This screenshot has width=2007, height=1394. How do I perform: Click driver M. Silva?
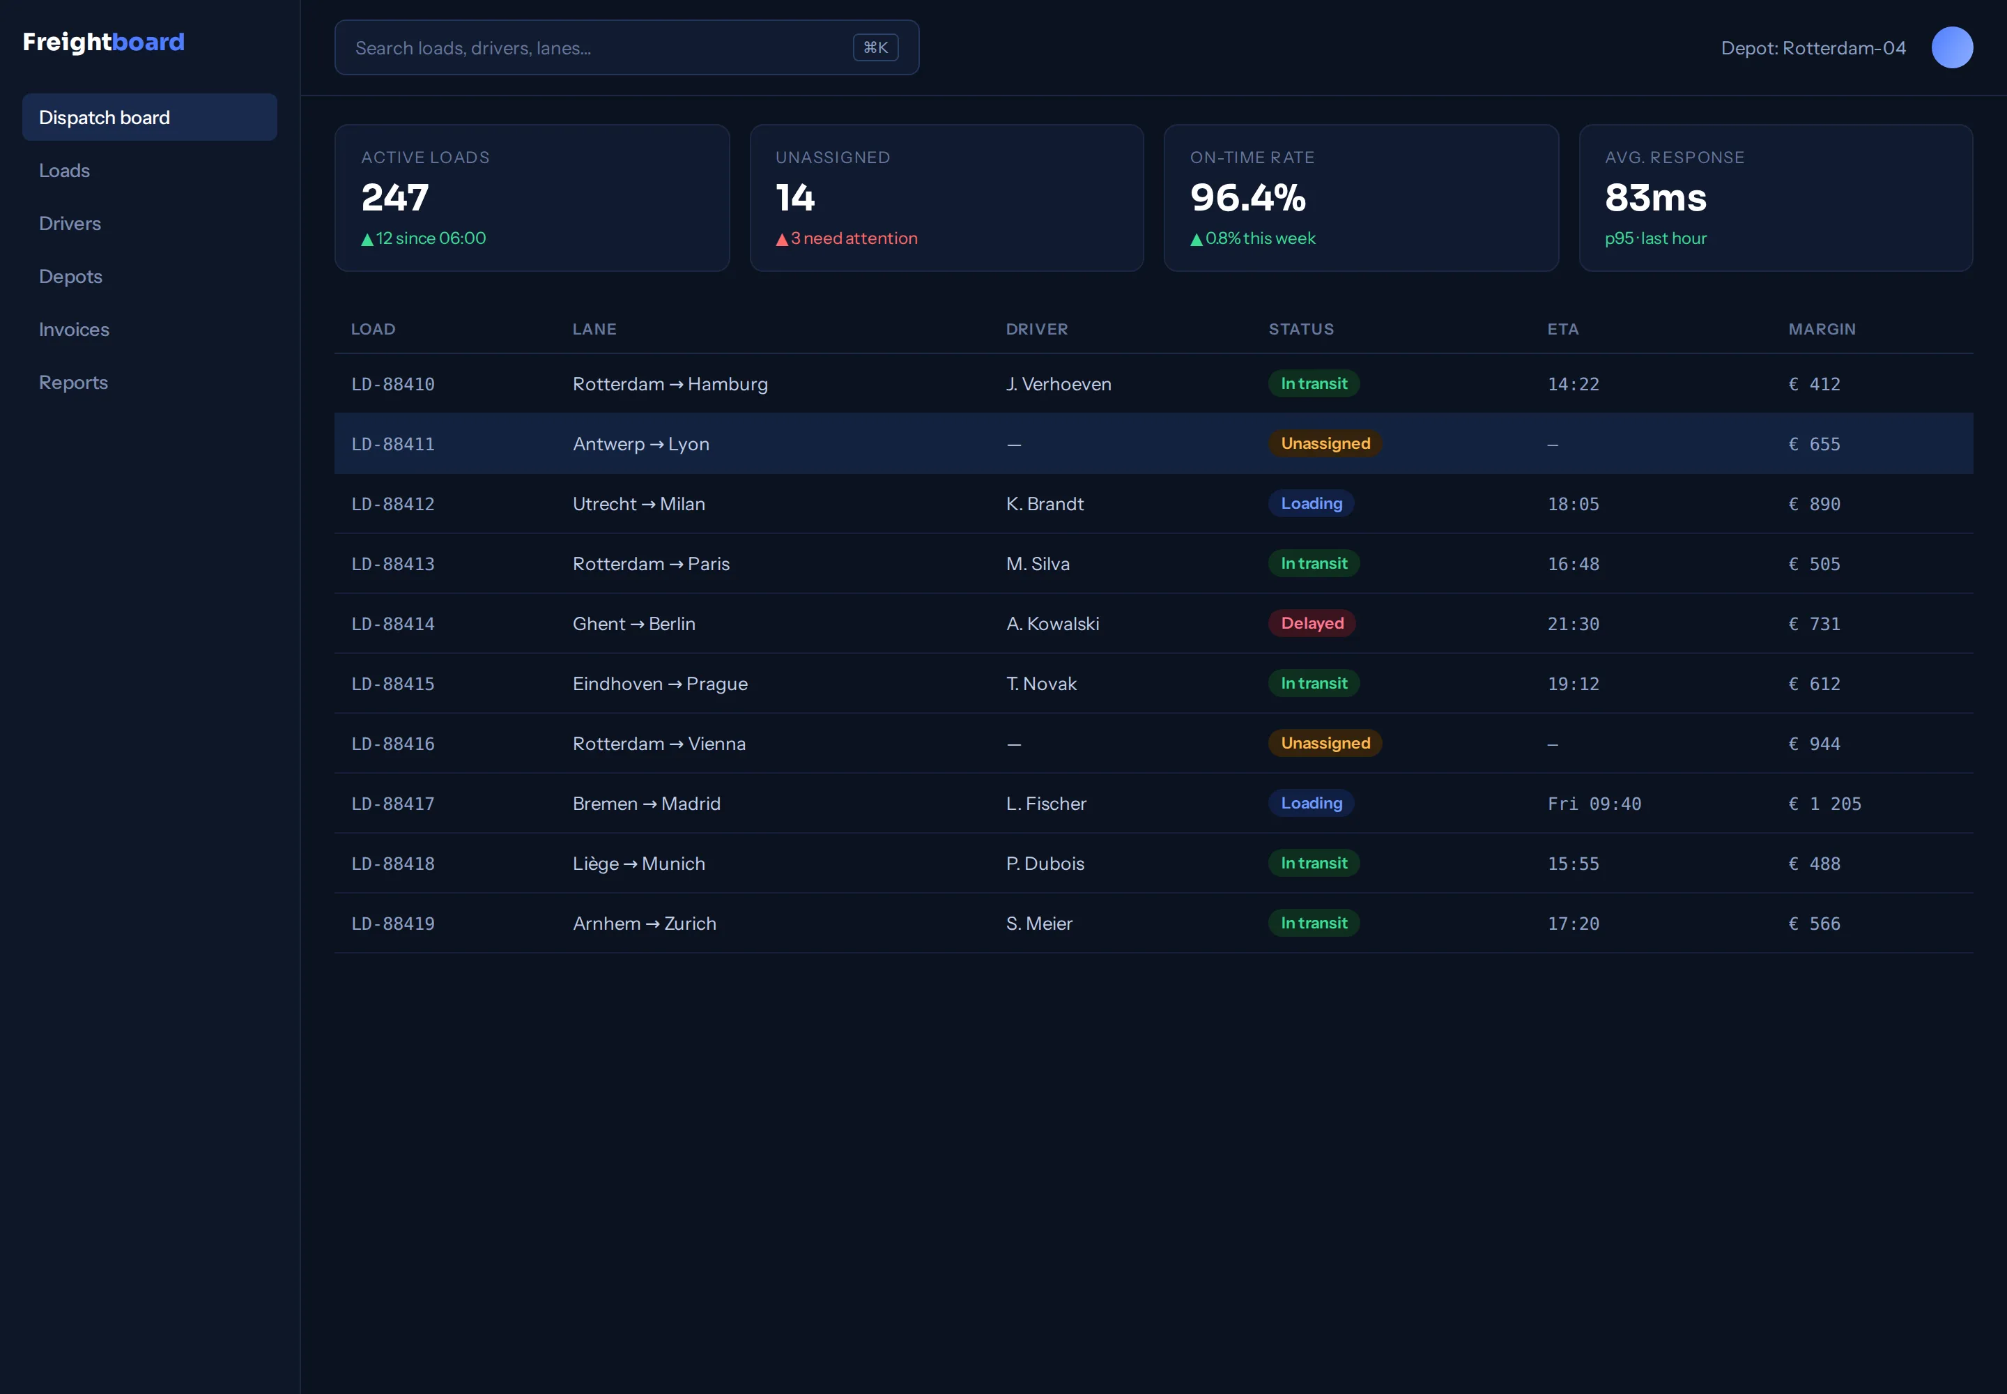(x=1038, y=565)
